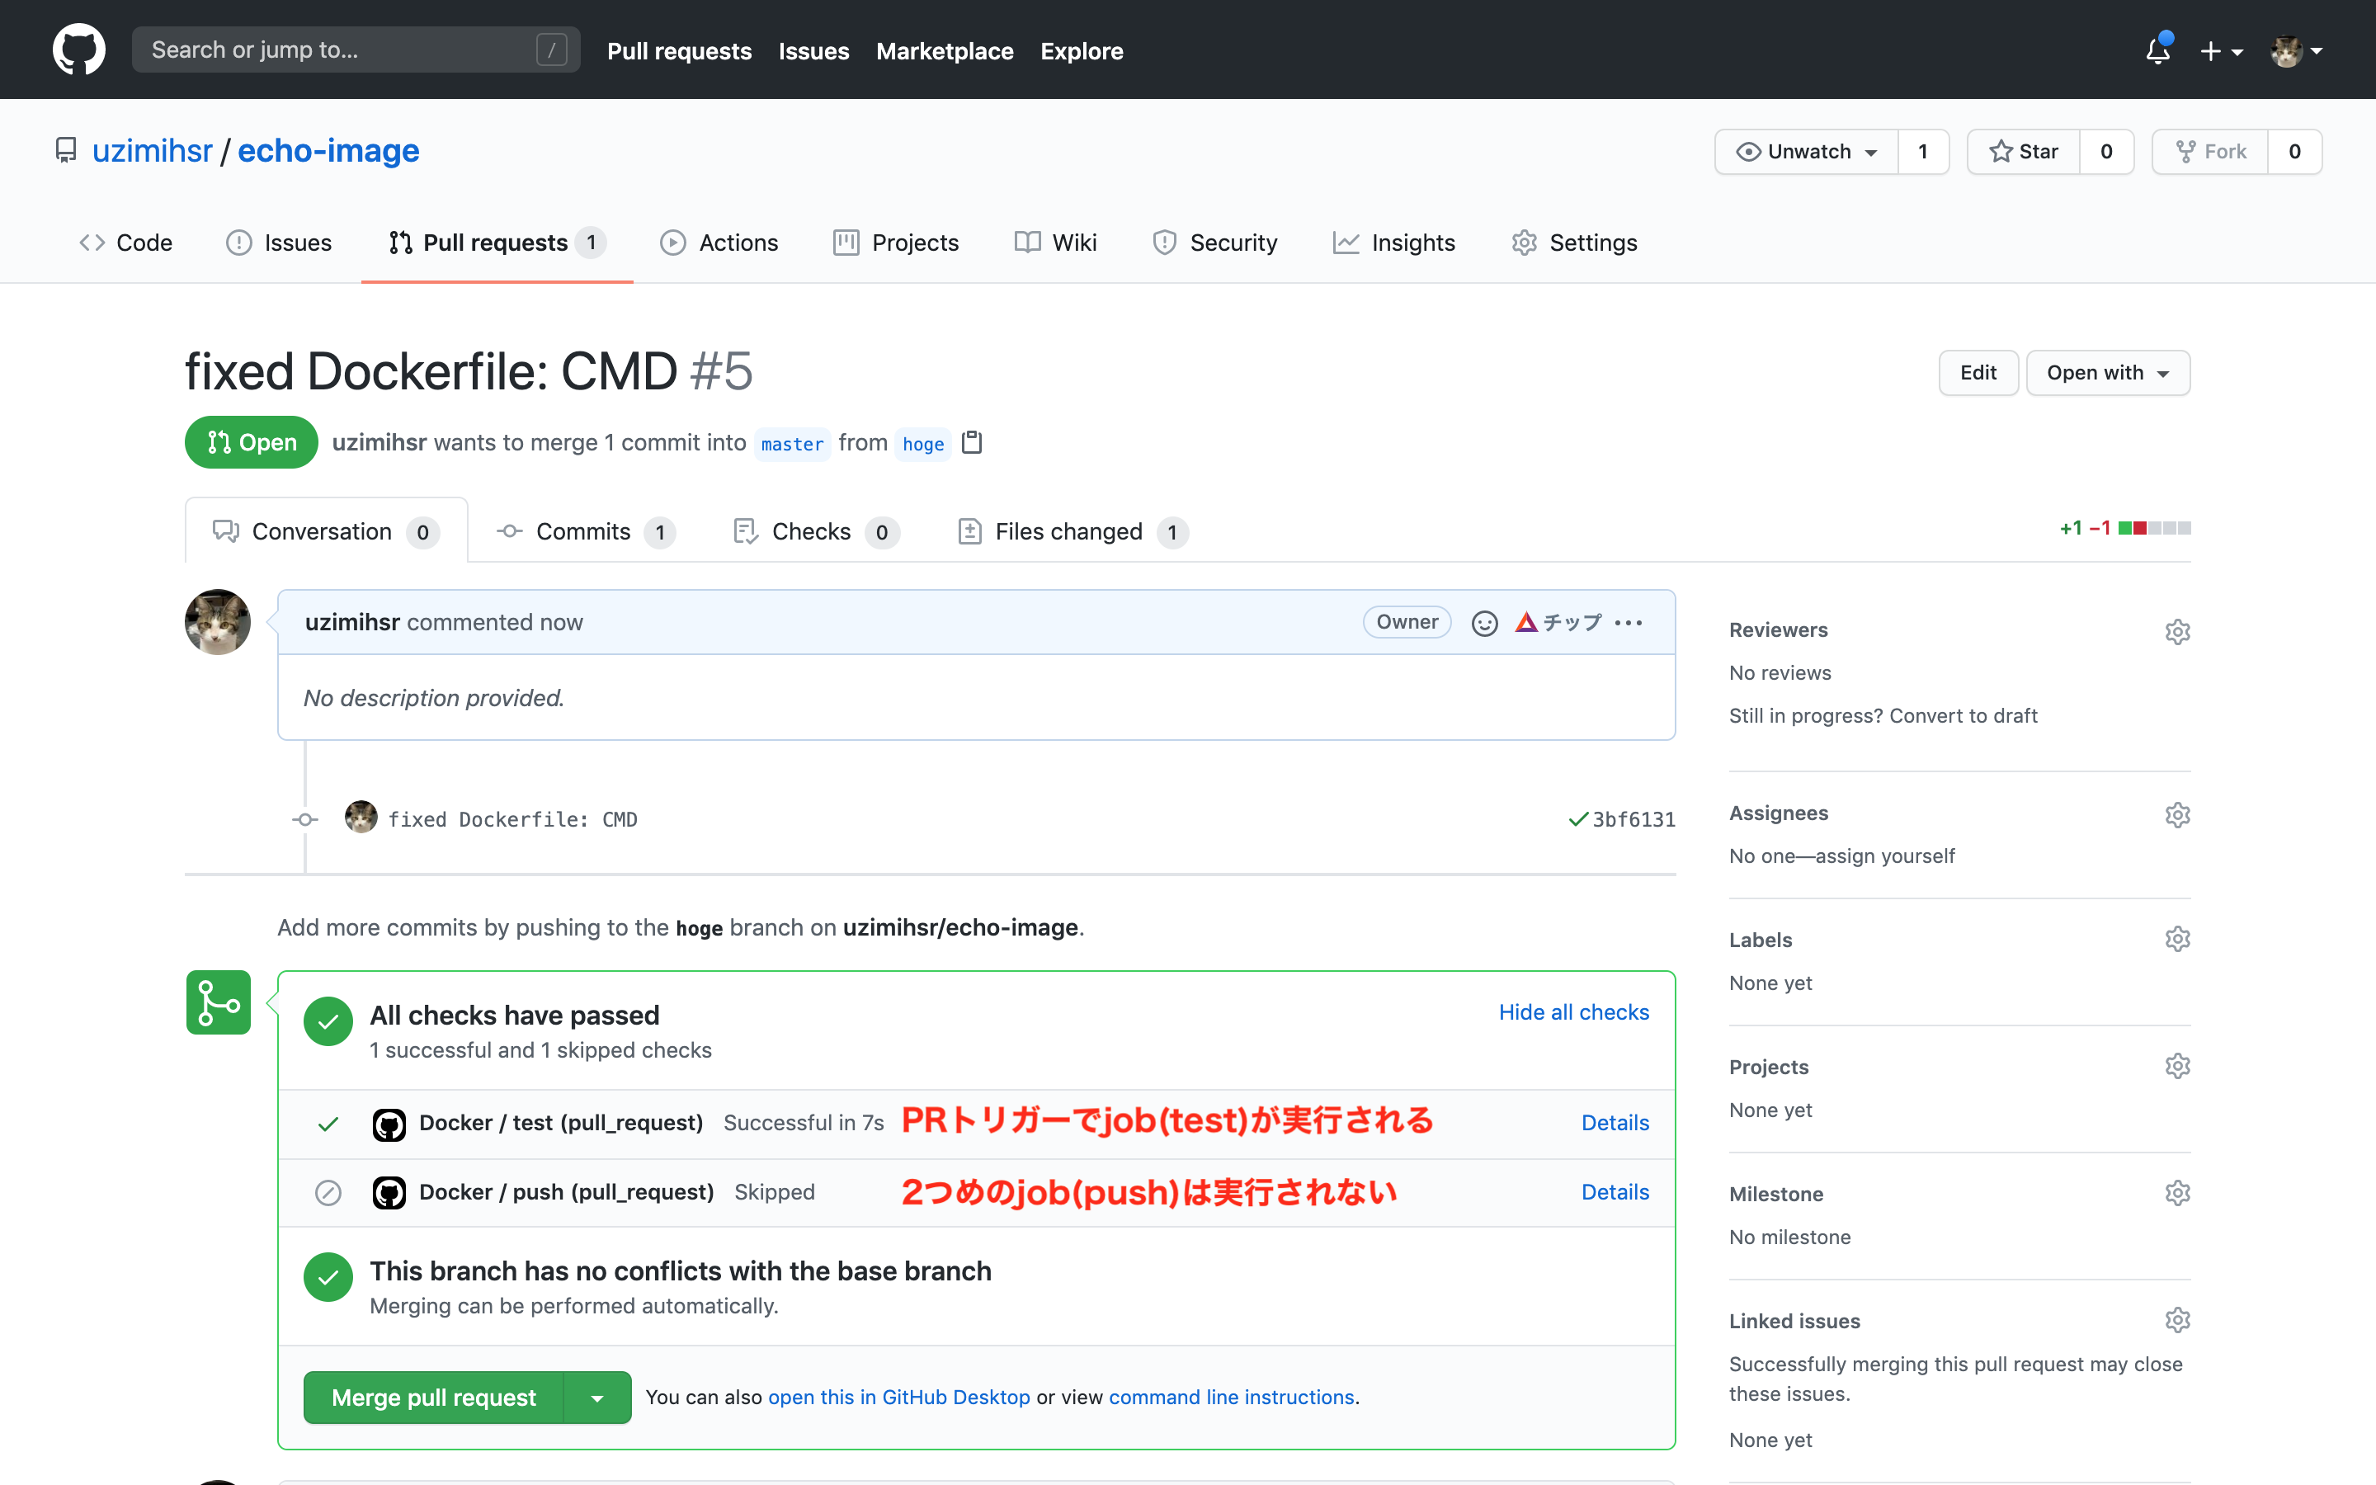Click Unwatch to change watch status
This screenshot has width=2376, height=1485.
tap(1807, 151)
